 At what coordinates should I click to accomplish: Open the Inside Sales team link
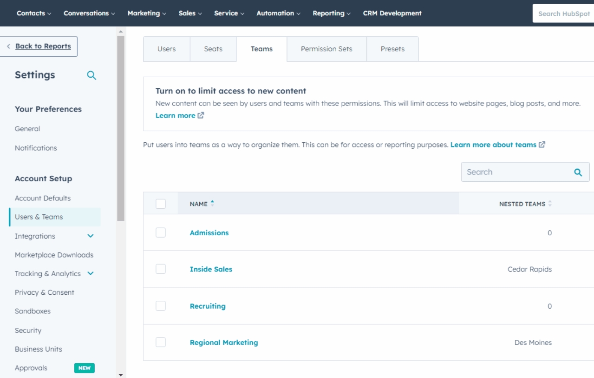(211, 269)
